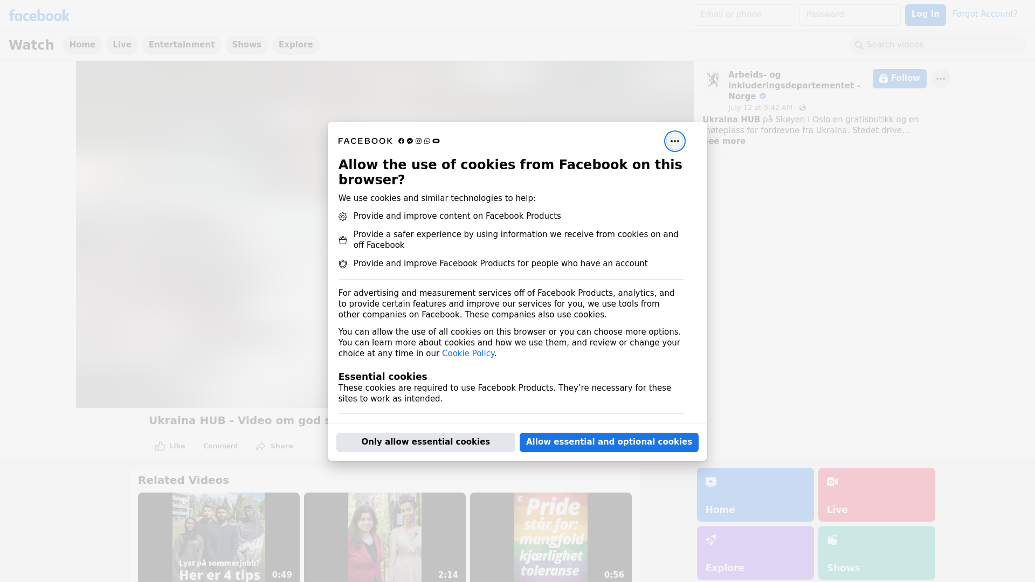The height and width of the screenshot is (582, 1035).
Task: Expand the post with See more
Action: point(725,141)
